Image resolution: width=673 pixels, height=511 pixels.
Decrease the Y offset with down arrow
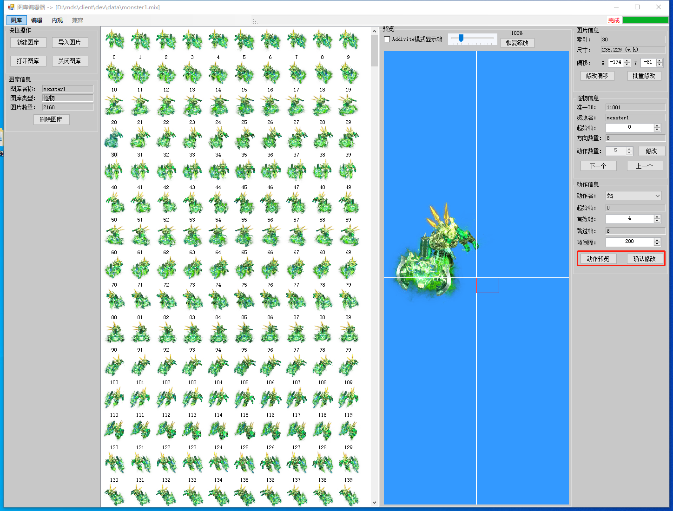click(x=659, y=65)
